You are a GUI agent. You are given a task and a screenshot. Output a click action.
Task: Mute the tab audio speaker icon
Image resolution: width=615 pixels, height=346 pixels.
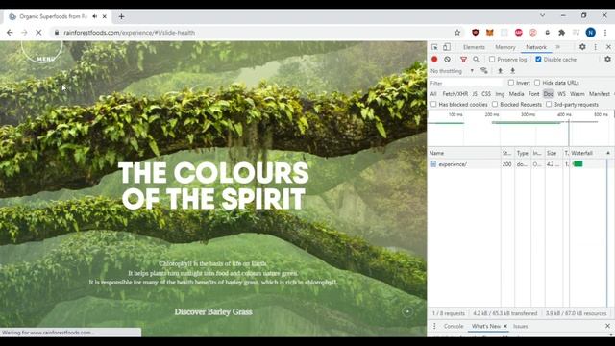pos(95,16)
